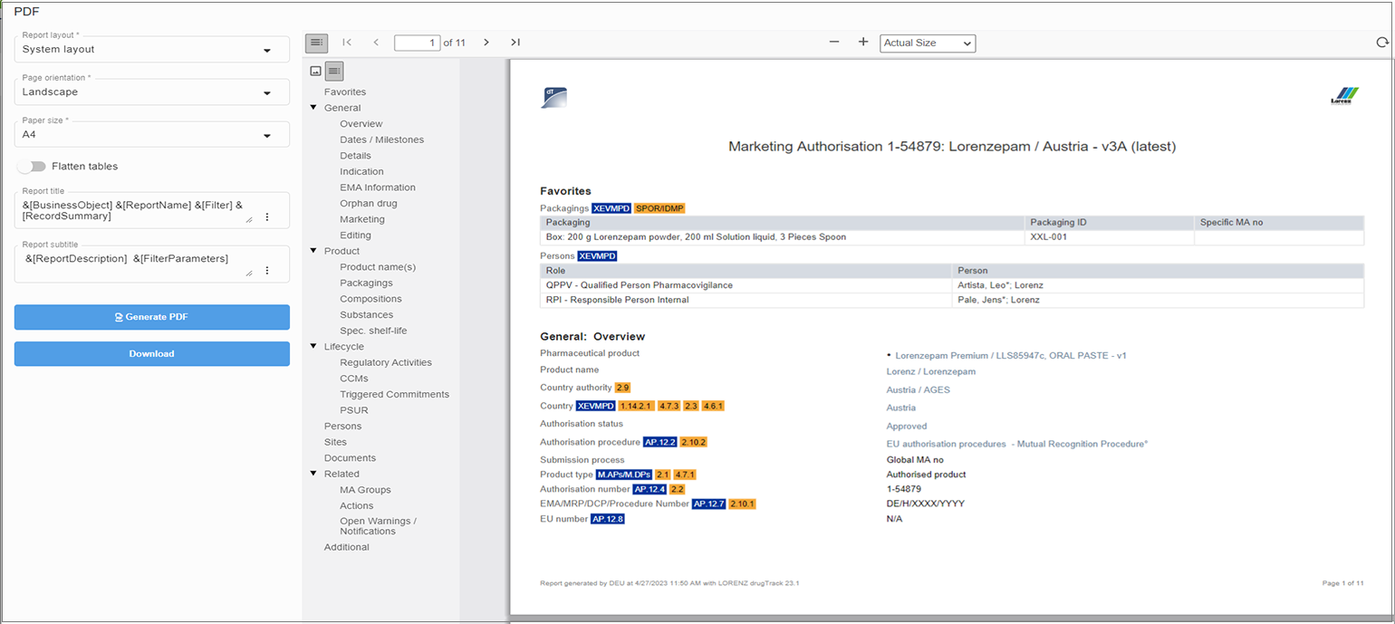Collapse the Related outline section
This screenshot has width=1395, height=624.
click(x=313, y=474)
